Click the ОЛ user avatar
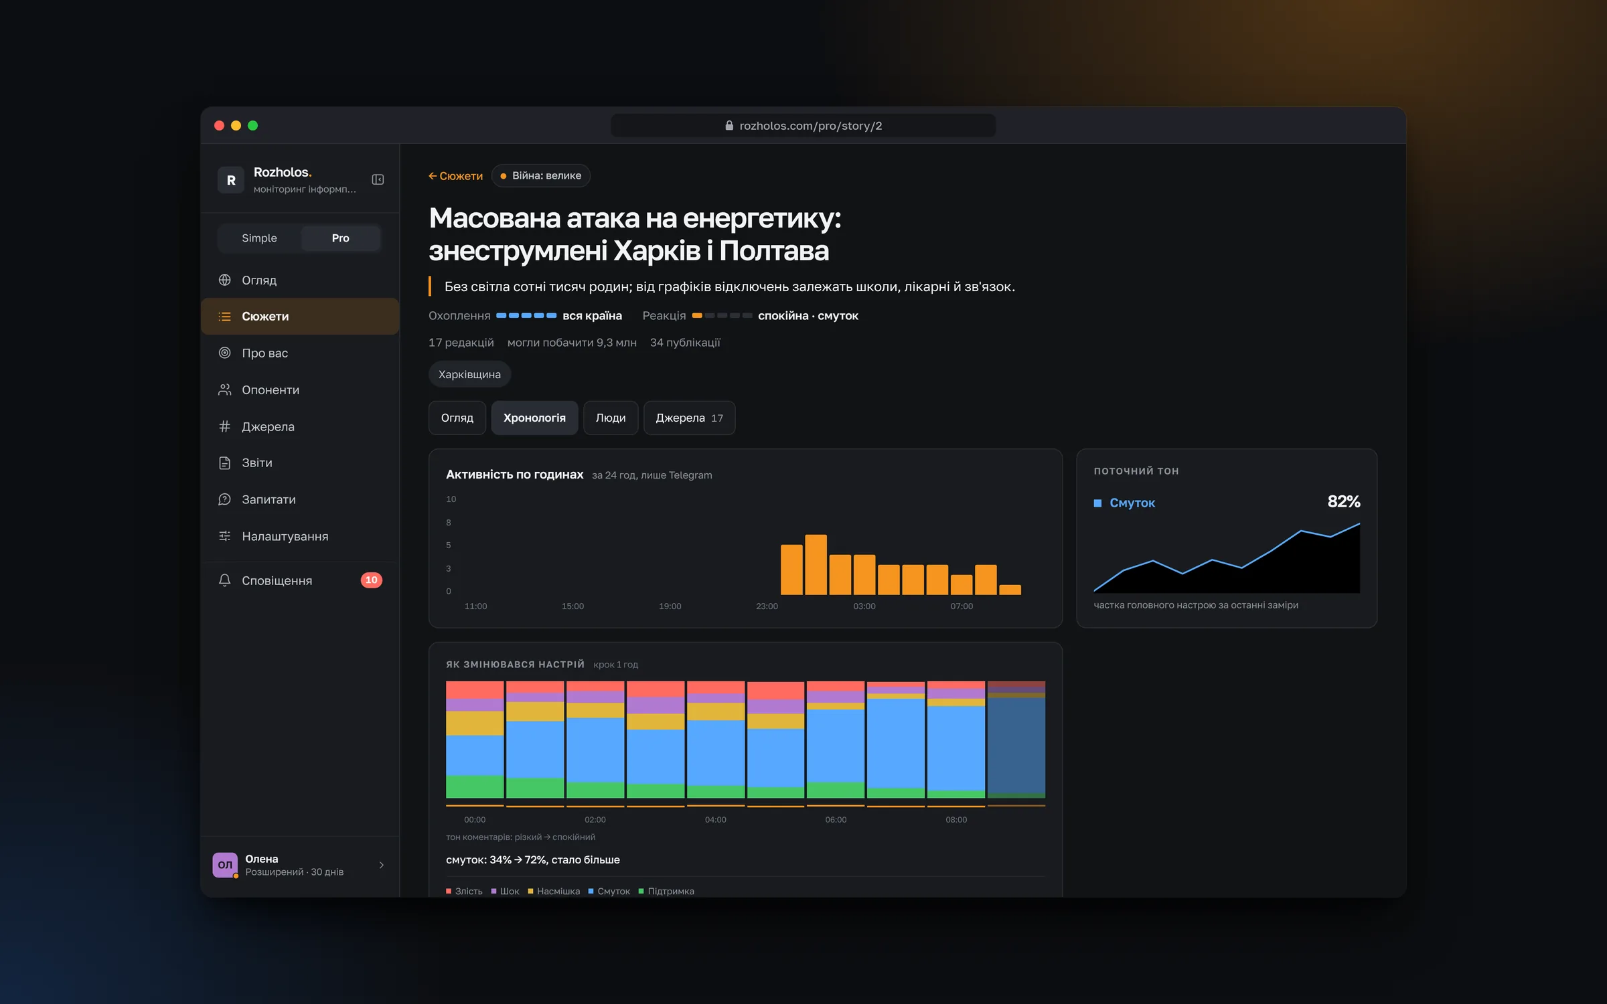 [x=225, y=865]
